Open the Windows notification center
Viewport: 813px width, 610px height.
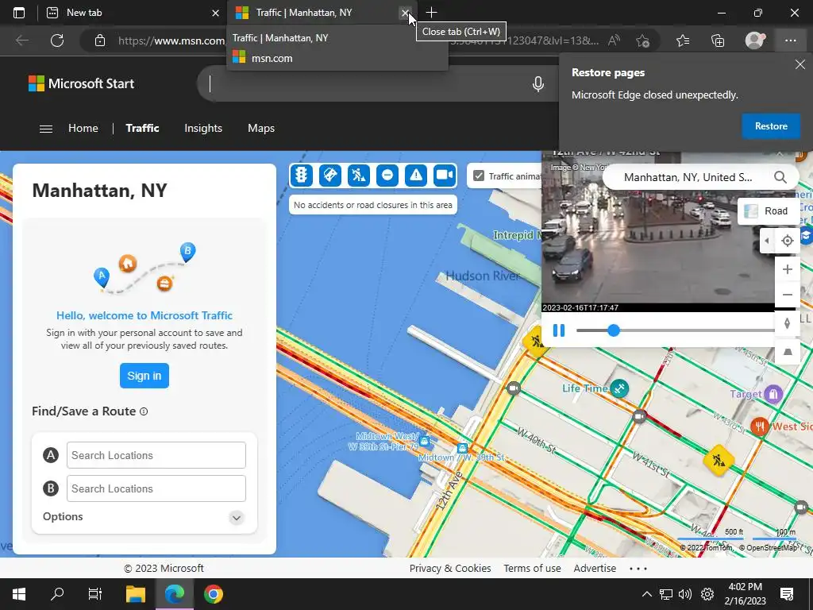click(x=787, y=594)
